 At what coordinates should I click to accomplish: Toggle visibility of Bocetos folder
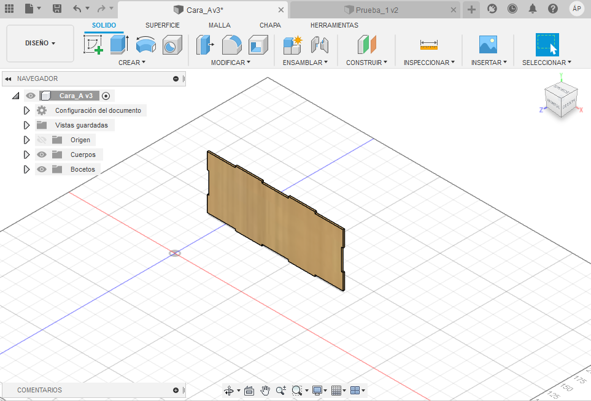click(42, 169)
